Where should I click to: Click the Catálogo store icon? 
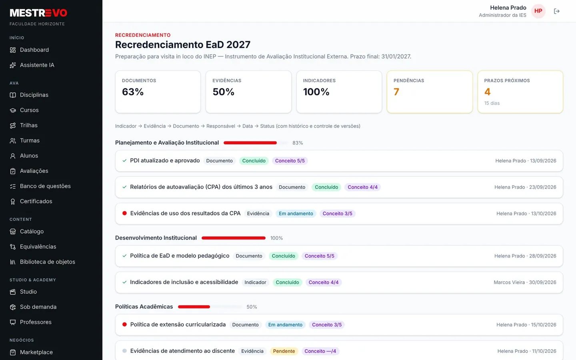pyautogui.click(x=13, y=232)
